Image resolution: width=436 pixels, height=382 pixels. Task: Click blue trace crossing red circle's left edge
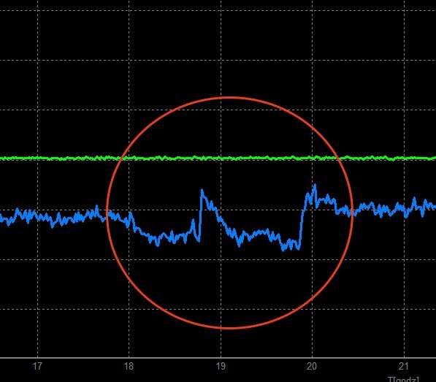[107, 215]
